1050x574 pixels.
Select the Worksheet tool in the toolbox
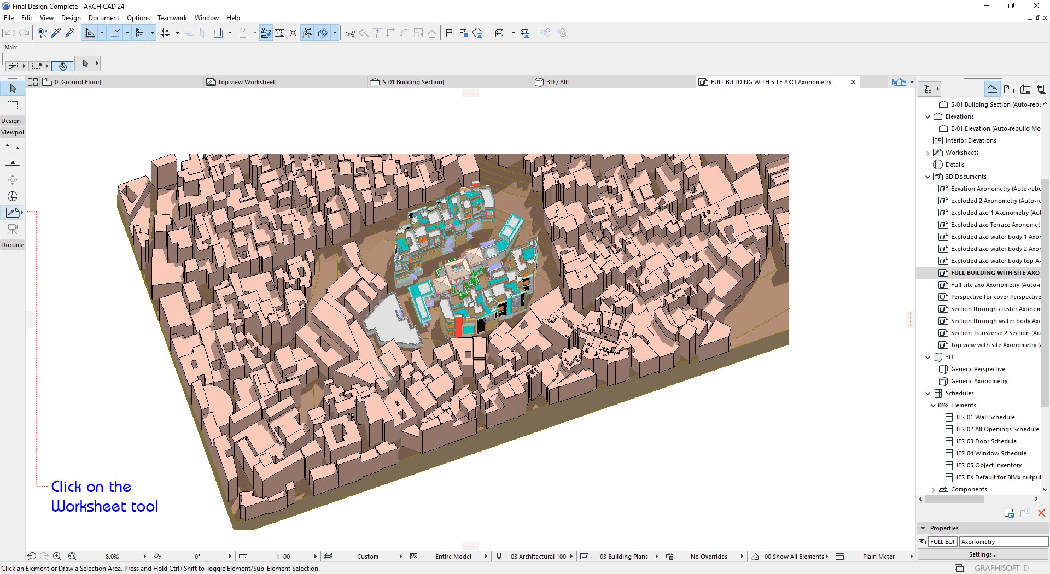point(12,213)
